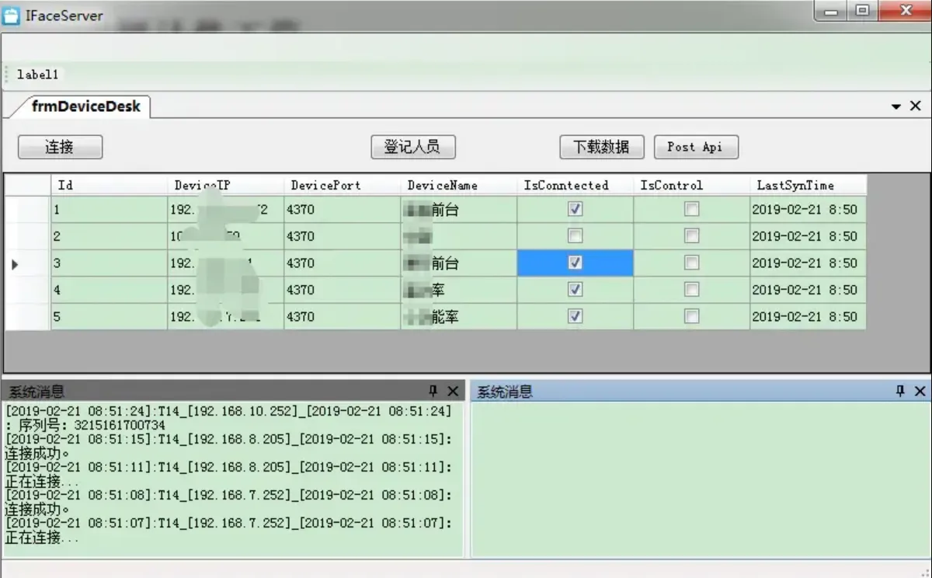Viewport: 932px width, 578px height.
Task: Close the frmDeviceDesk tab document
Action: 916,106
